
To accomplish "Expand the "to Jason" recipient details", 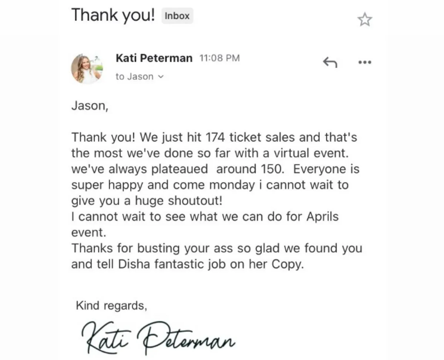I will tap(160, 77).
